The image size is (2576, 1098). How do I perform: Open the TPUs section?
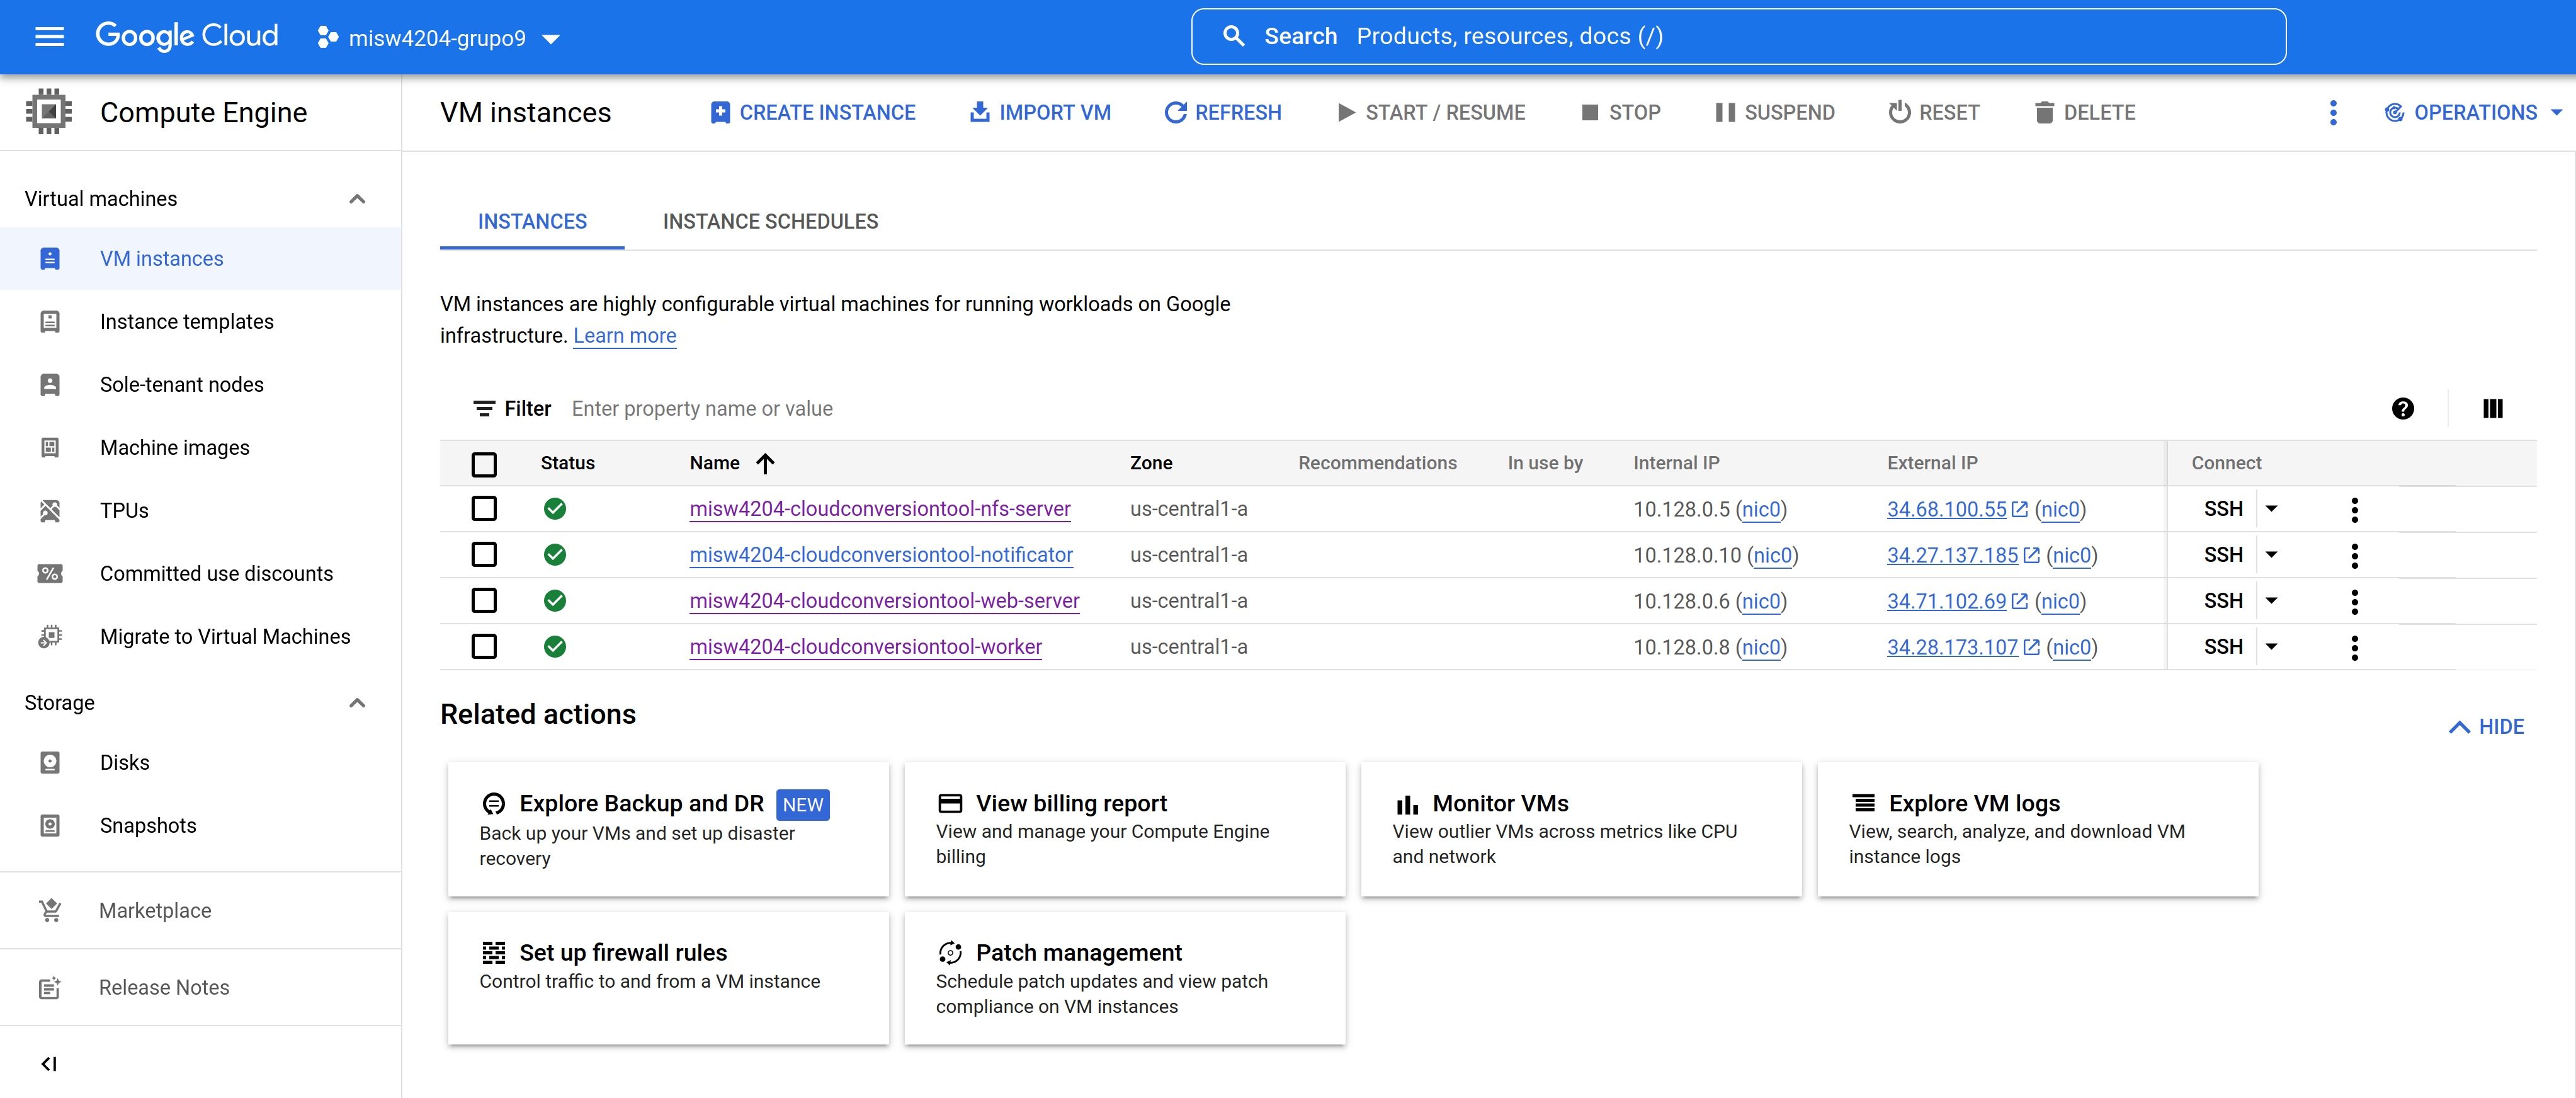coord(124,510)
